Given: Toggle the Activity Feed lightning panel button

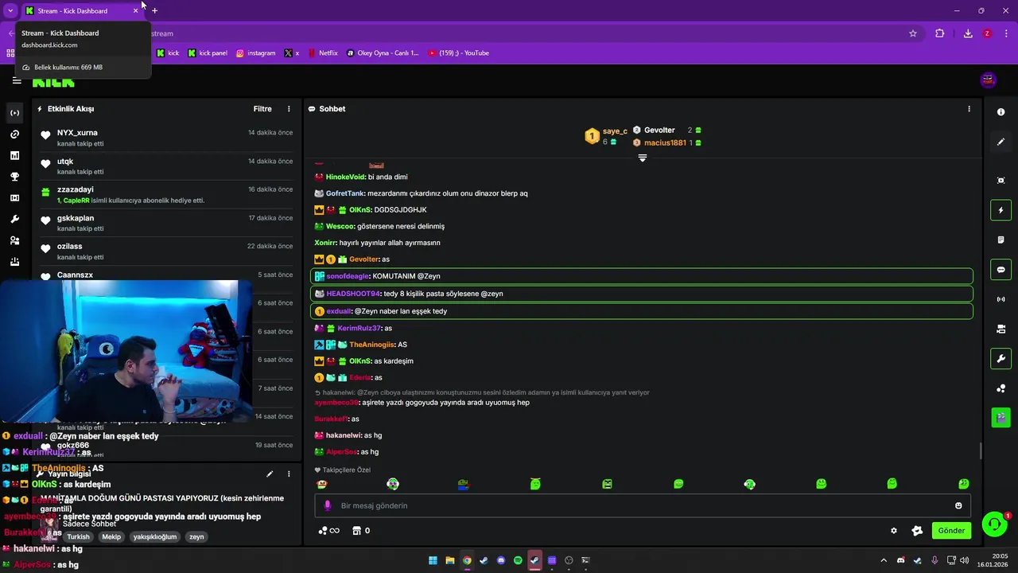Looking at the screenshot, I should tap(1001, 210).
